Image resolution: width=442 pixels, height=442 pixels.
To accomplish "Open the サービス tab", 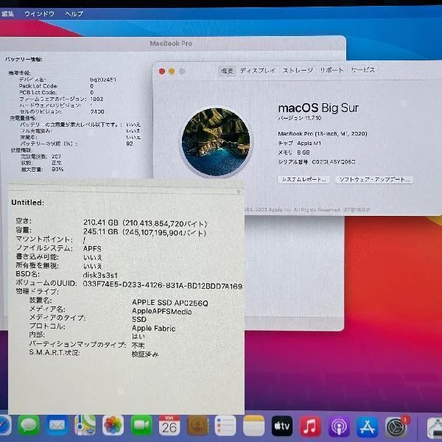I will pyautogui.click(x=363, y=70).
